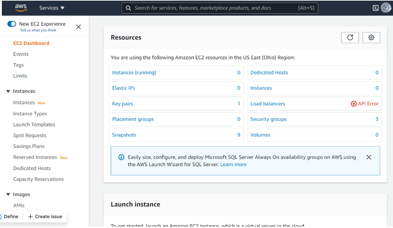Open the Services dropdown menu
Screen dimensions: 393x228
coord(52,8)
